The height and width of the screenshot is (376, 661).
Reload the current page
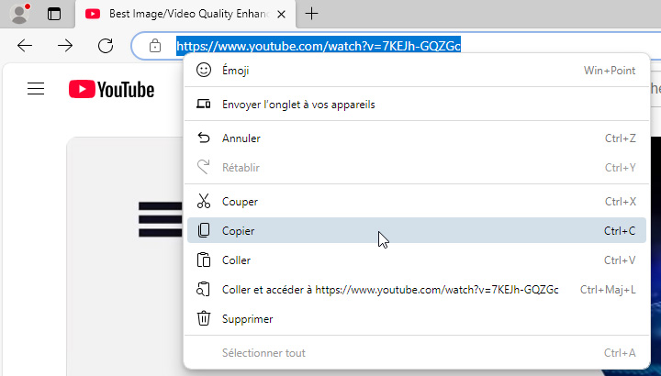(x=106, y=46)
